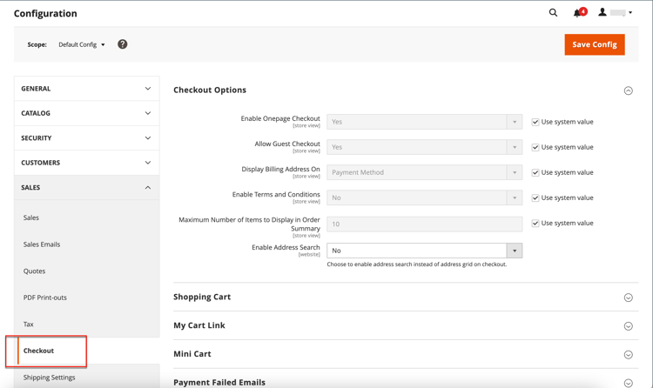Screen dimensions: 653x388
Task: Click the Save Config button
Action: click(x=595, y=44)
